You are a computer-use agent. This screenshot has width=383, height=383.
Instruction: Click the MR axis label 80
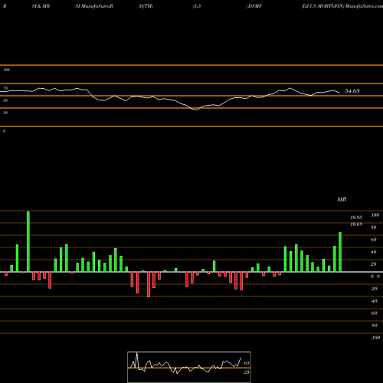374,228
